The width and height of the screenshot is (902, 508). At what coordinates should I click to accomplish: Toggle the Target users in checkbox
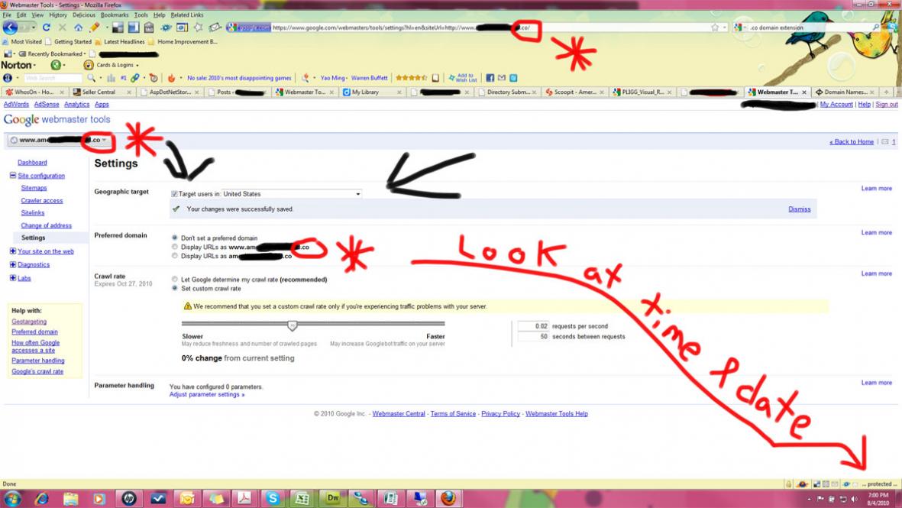174,194
